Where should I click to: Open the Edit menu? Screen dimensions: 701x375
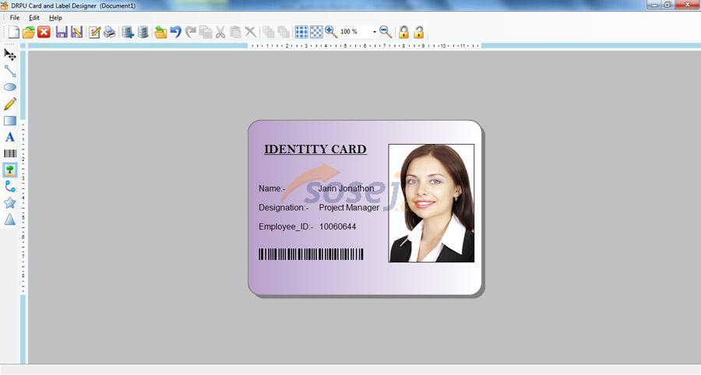(34, 18)
